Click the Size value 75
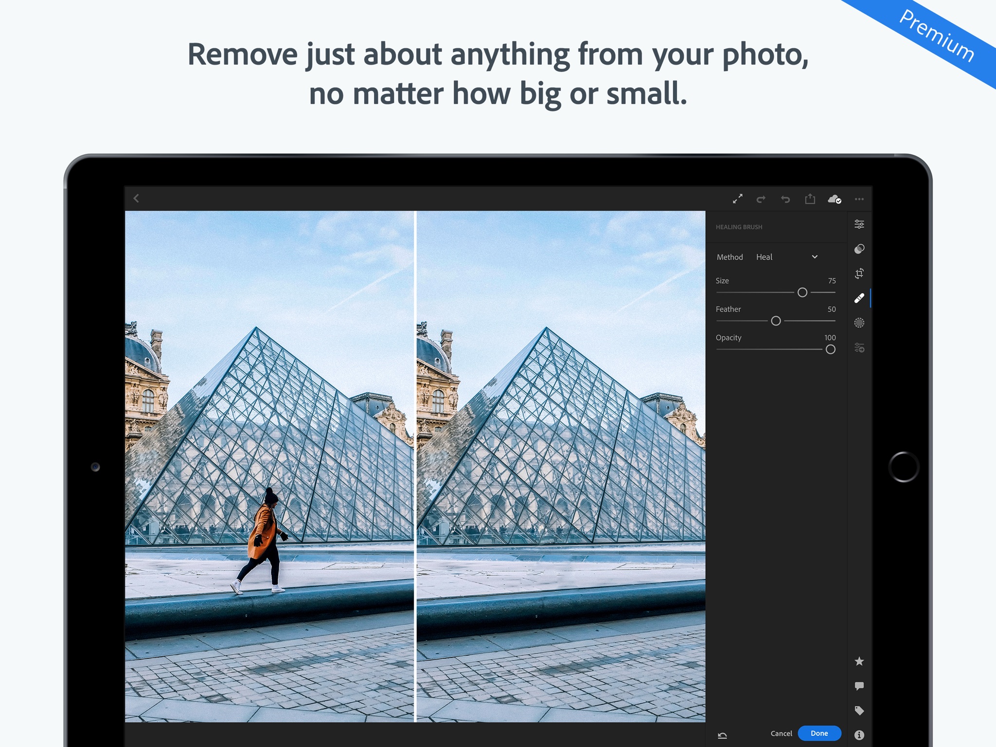996x747 pixels. tap(832, 281)
